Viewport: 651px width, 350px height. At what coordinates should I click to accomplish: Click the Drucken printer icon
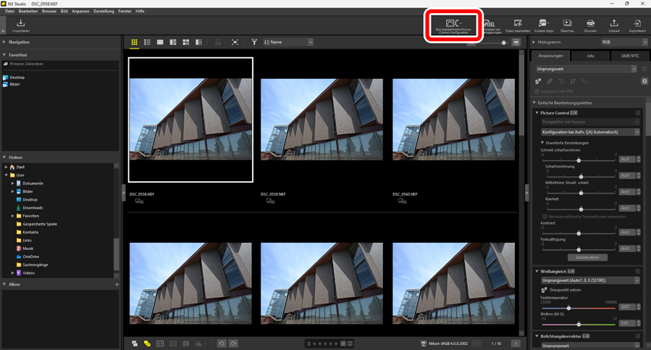pos(590,26)
